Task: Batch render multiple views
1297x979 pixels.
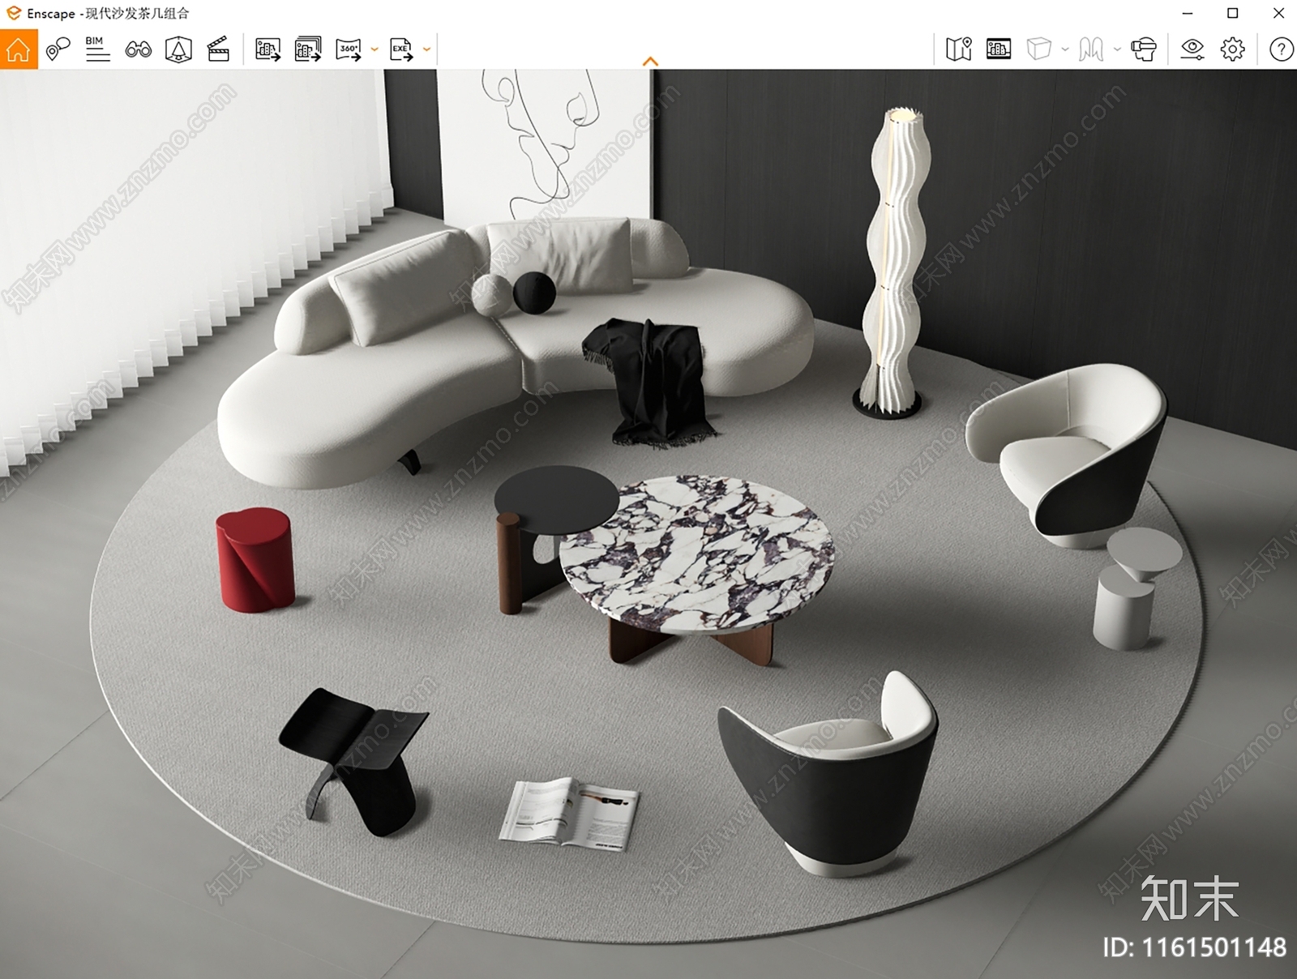Action: (308, 49)
